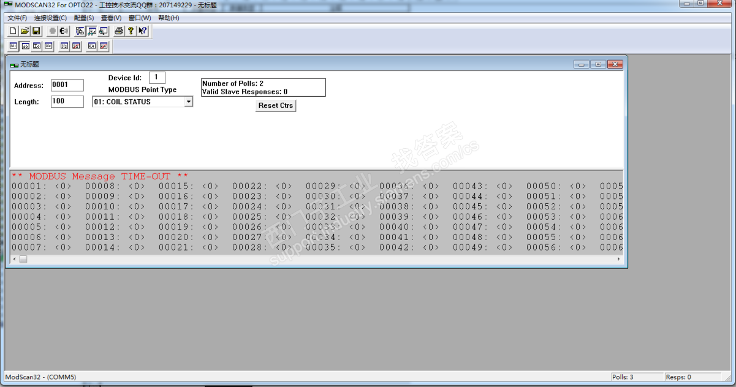Click the Reset Ctrs button

pyautogui.click(x=276, y=105)
